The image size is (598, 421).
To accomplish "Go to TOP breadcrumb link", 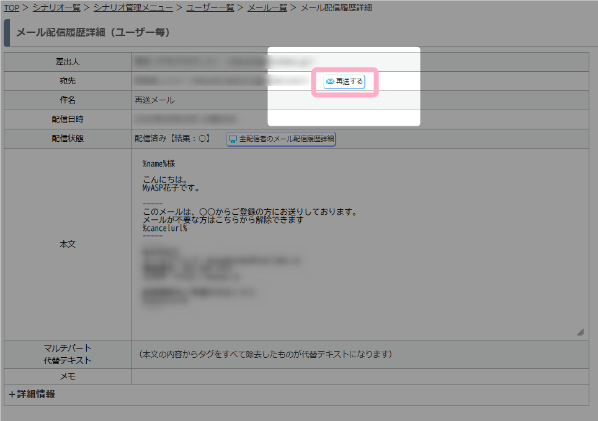I will tap(11, 7).
